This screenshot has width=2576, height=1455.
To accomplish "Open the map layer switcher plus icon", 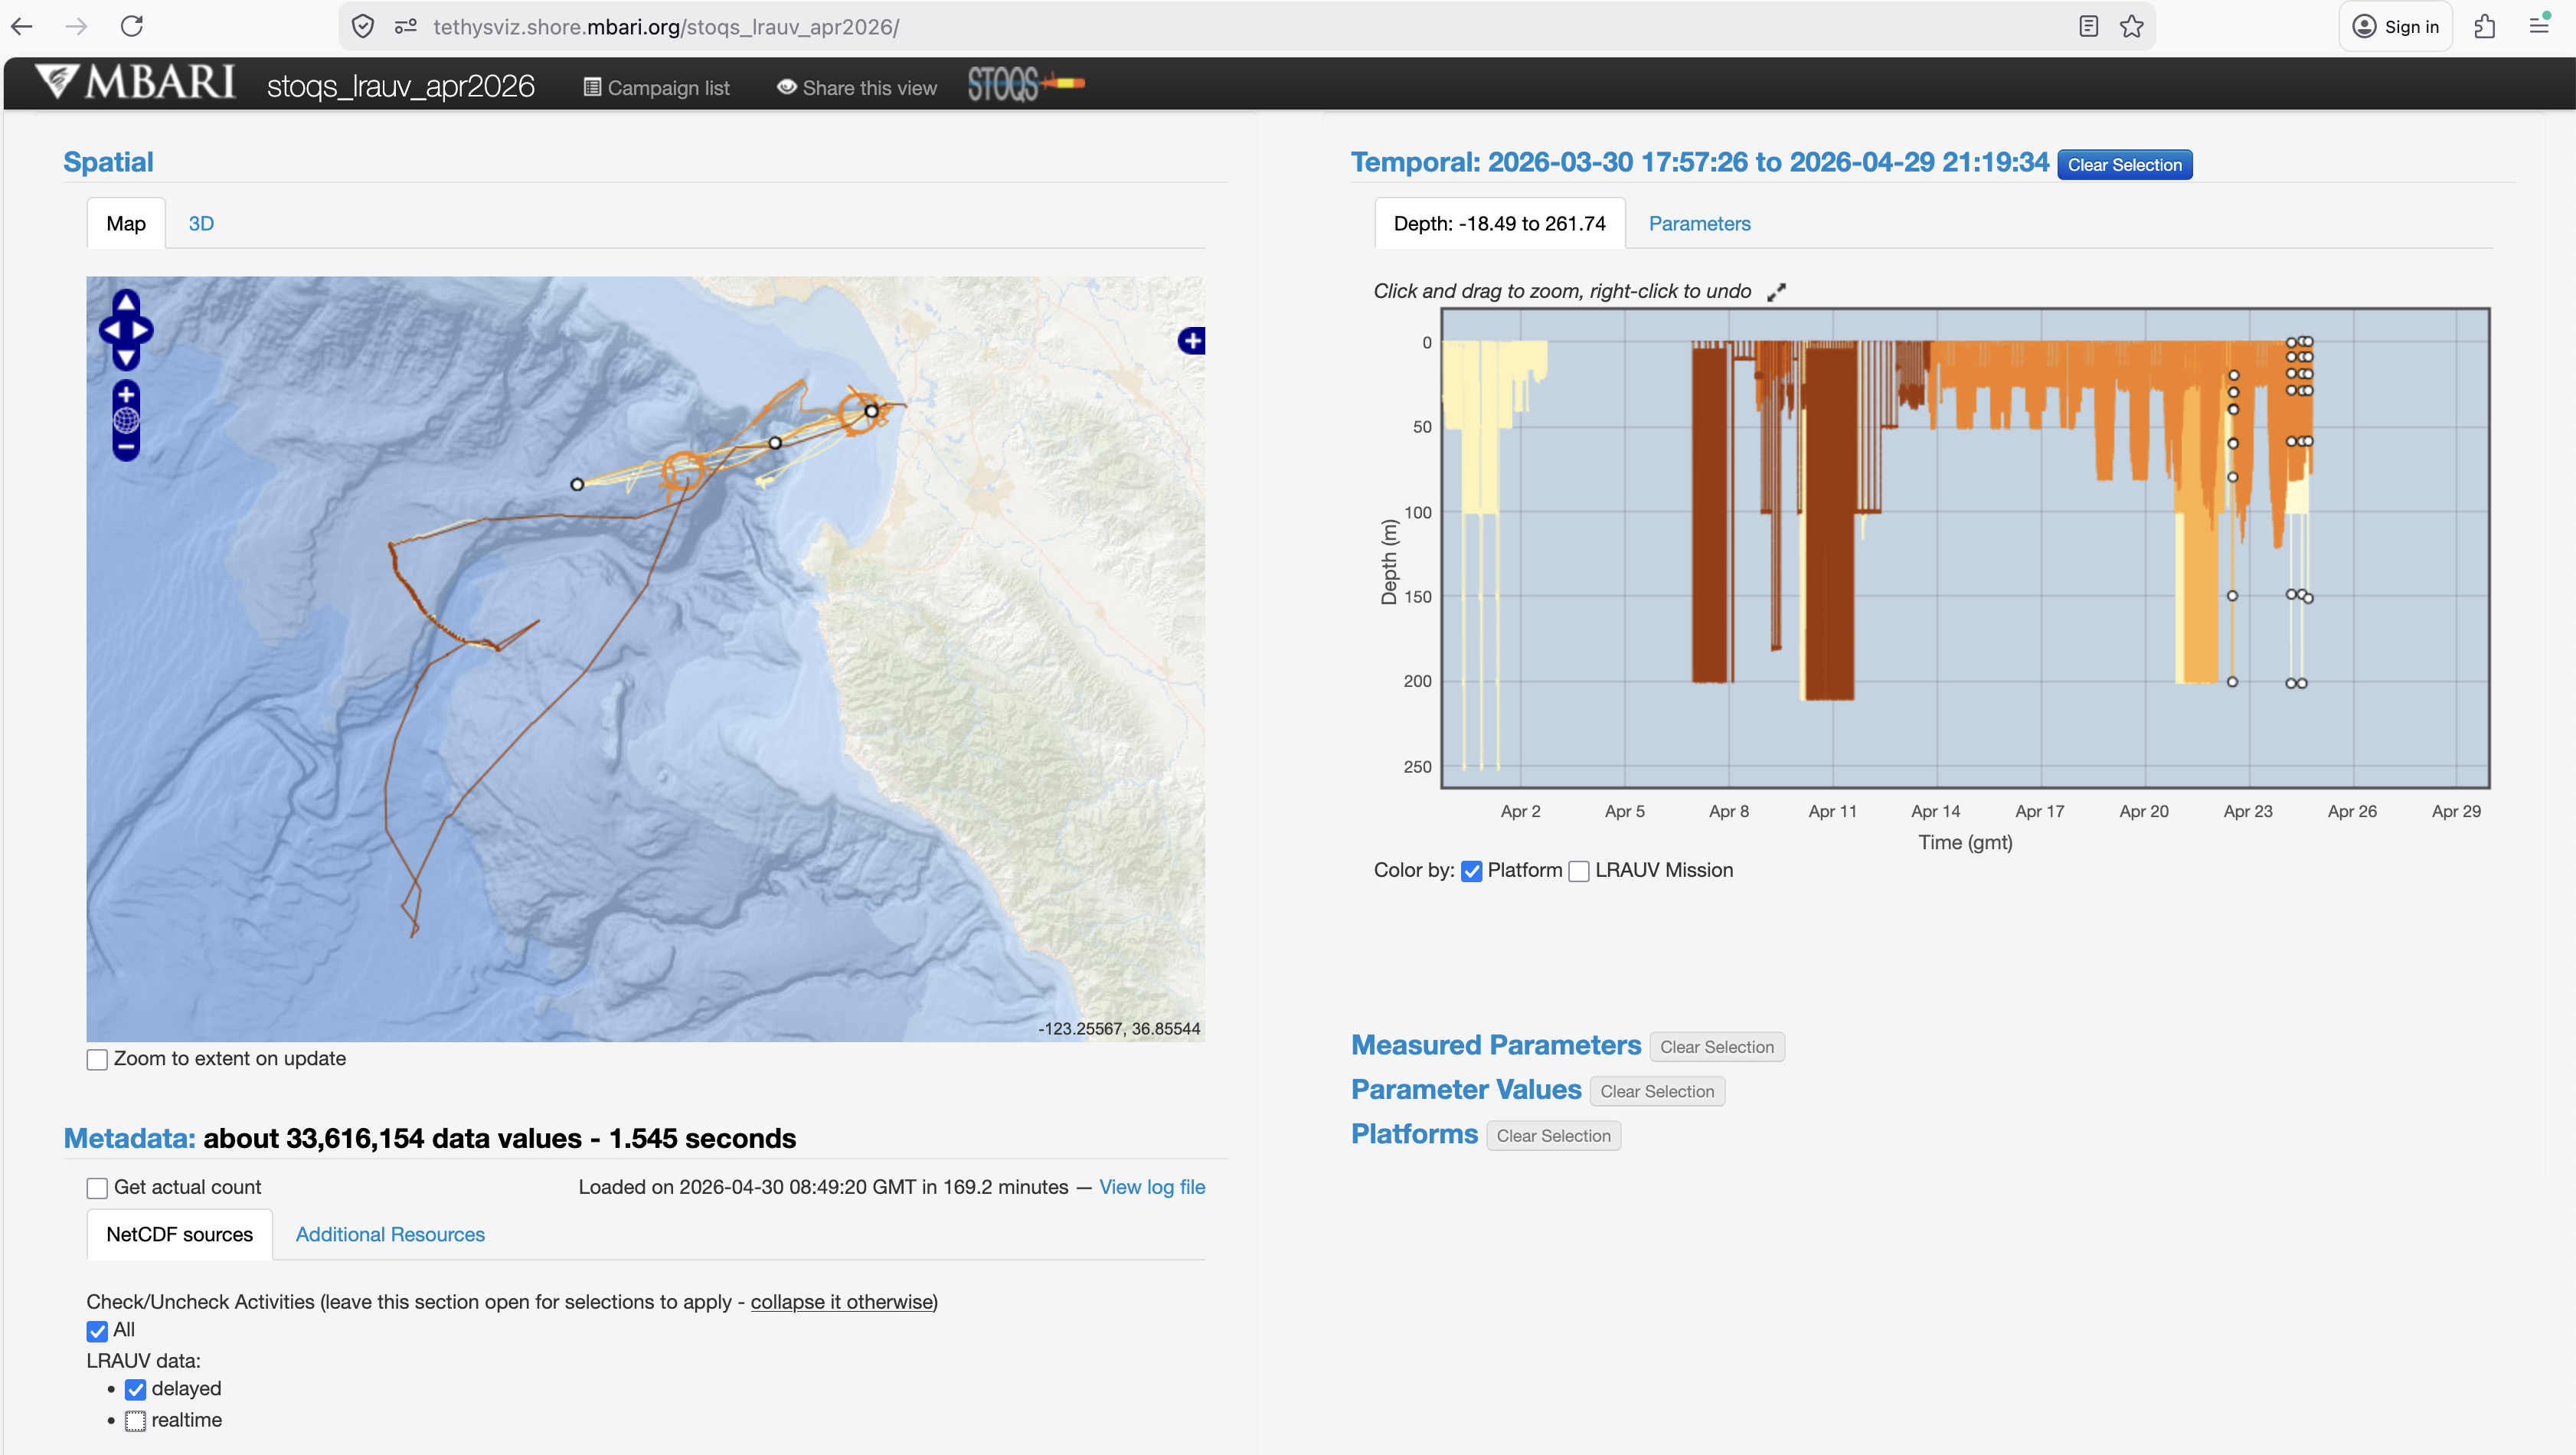I will (1191, 341).
